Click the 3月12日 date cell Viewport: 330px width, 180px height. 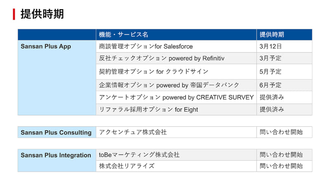click(271, 47)
